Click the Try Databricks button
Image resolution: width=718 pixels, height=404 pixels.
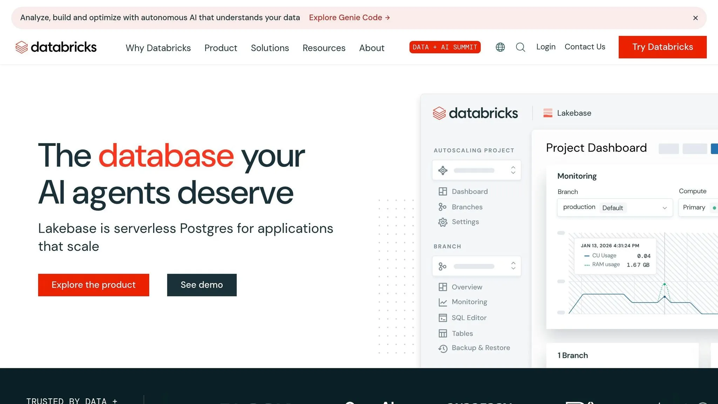[x=663, y=47]
